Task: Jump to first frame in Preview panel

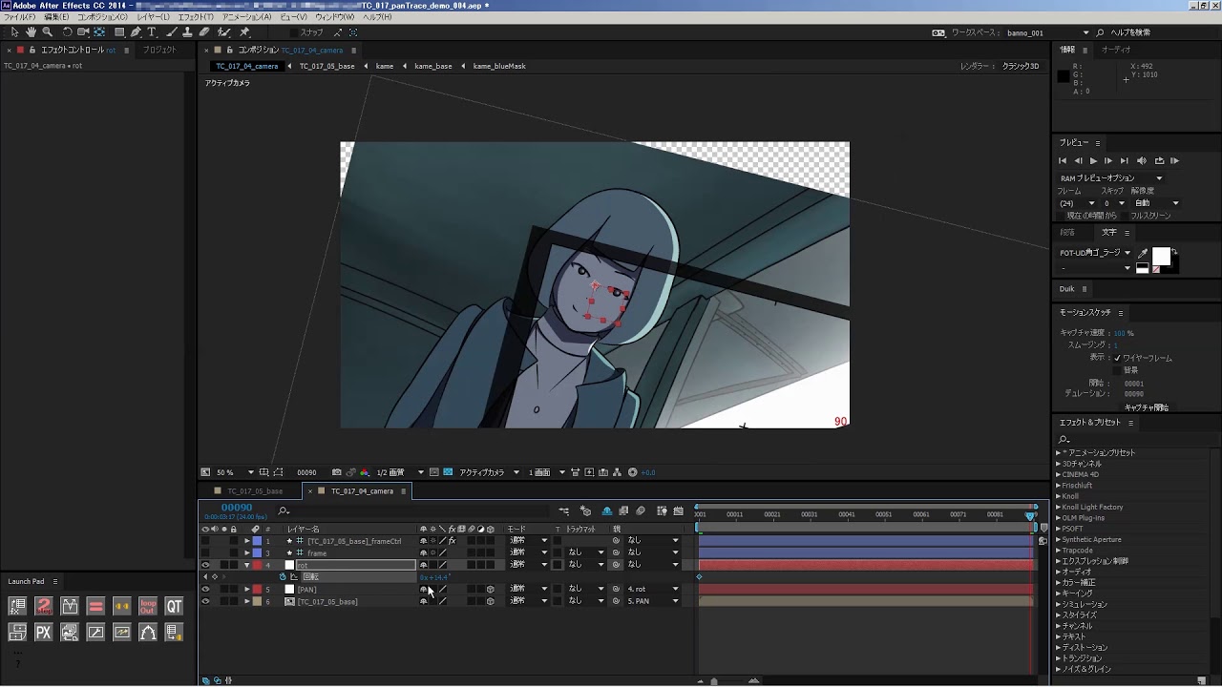Action: pos(1063,161)
